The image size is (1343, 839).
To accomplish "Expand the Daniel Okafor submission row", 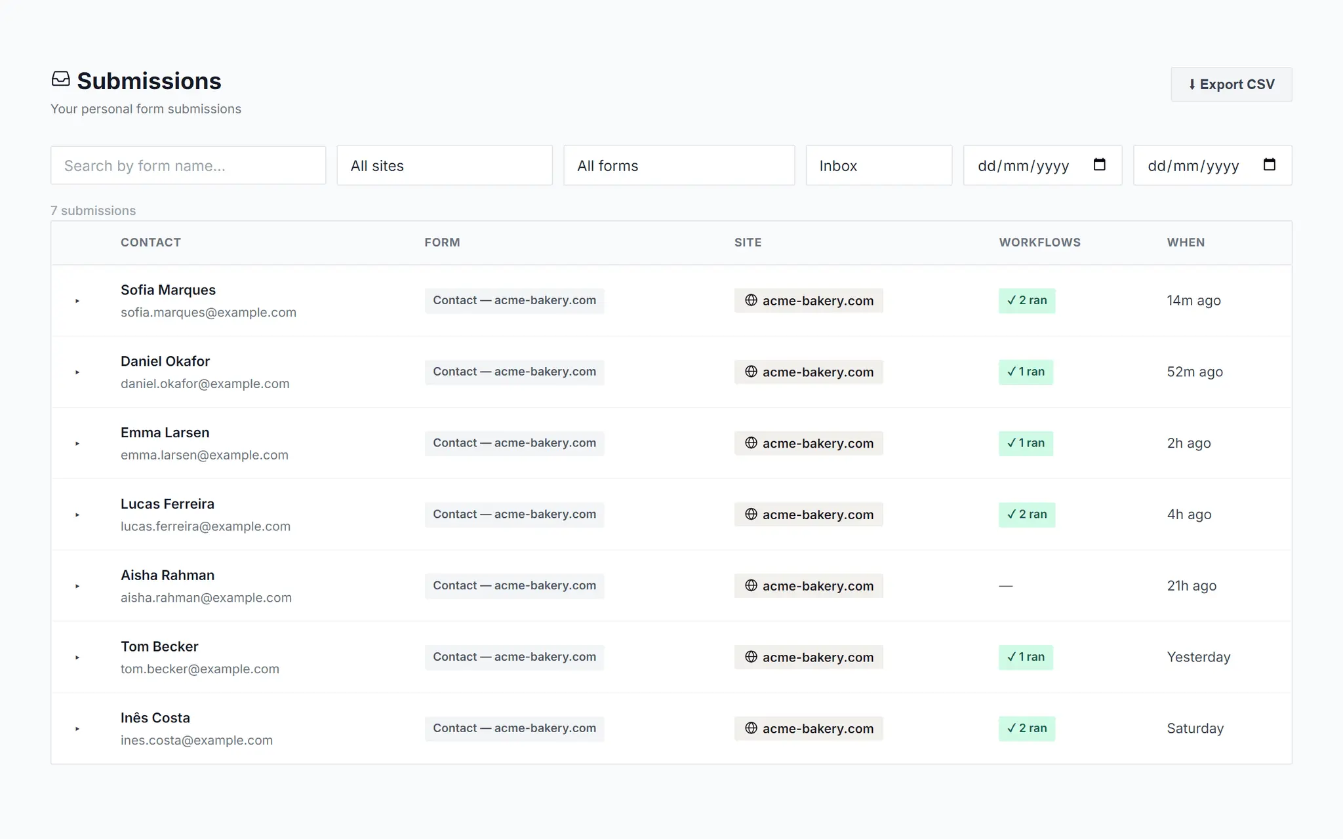I will 77,372.
